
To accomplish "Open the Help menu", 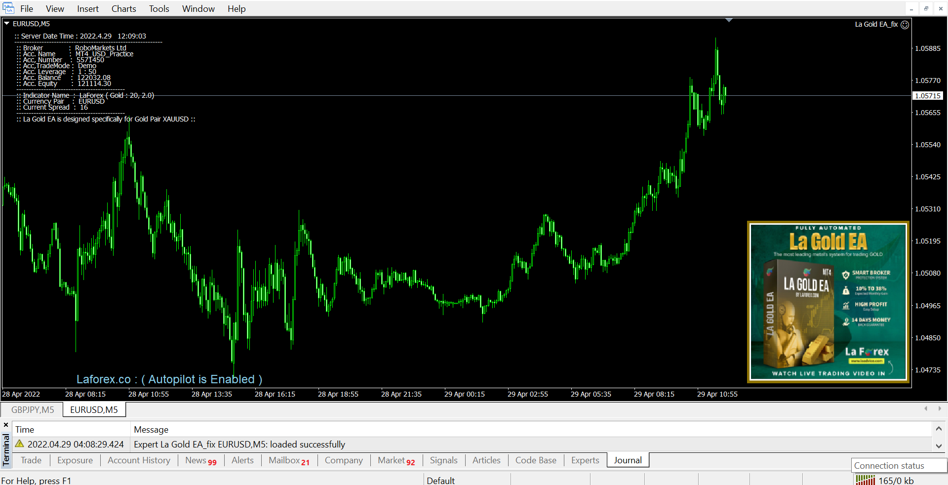I will [x=237, y=9].
